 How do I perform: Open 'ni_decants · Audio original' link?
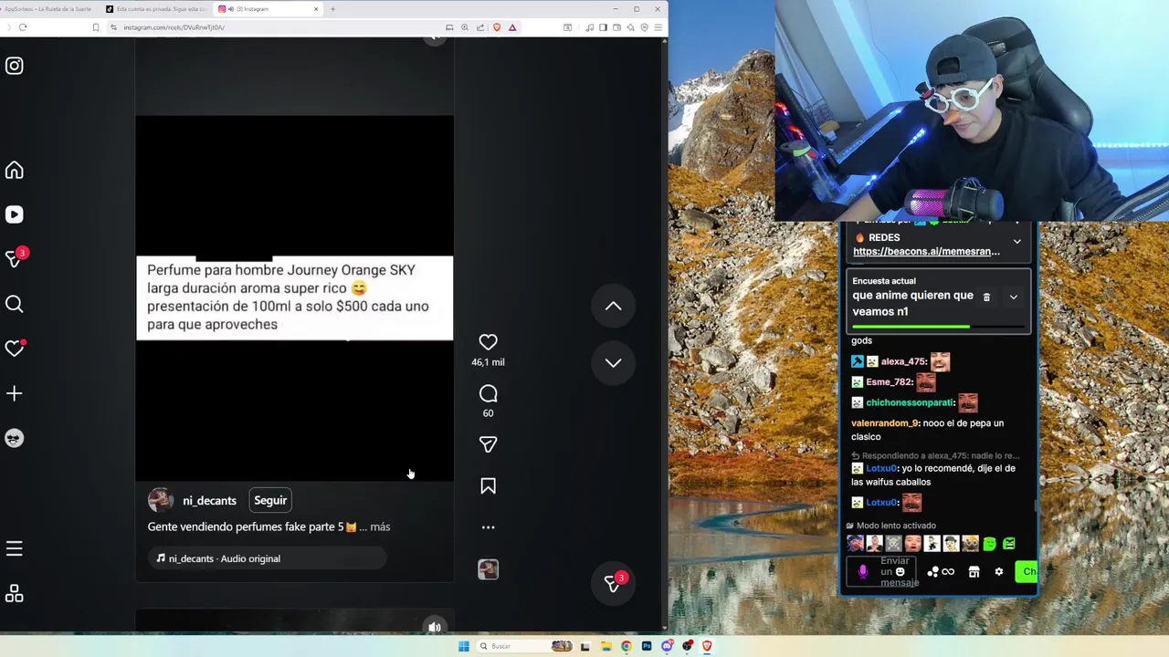(x=267, y=558)
